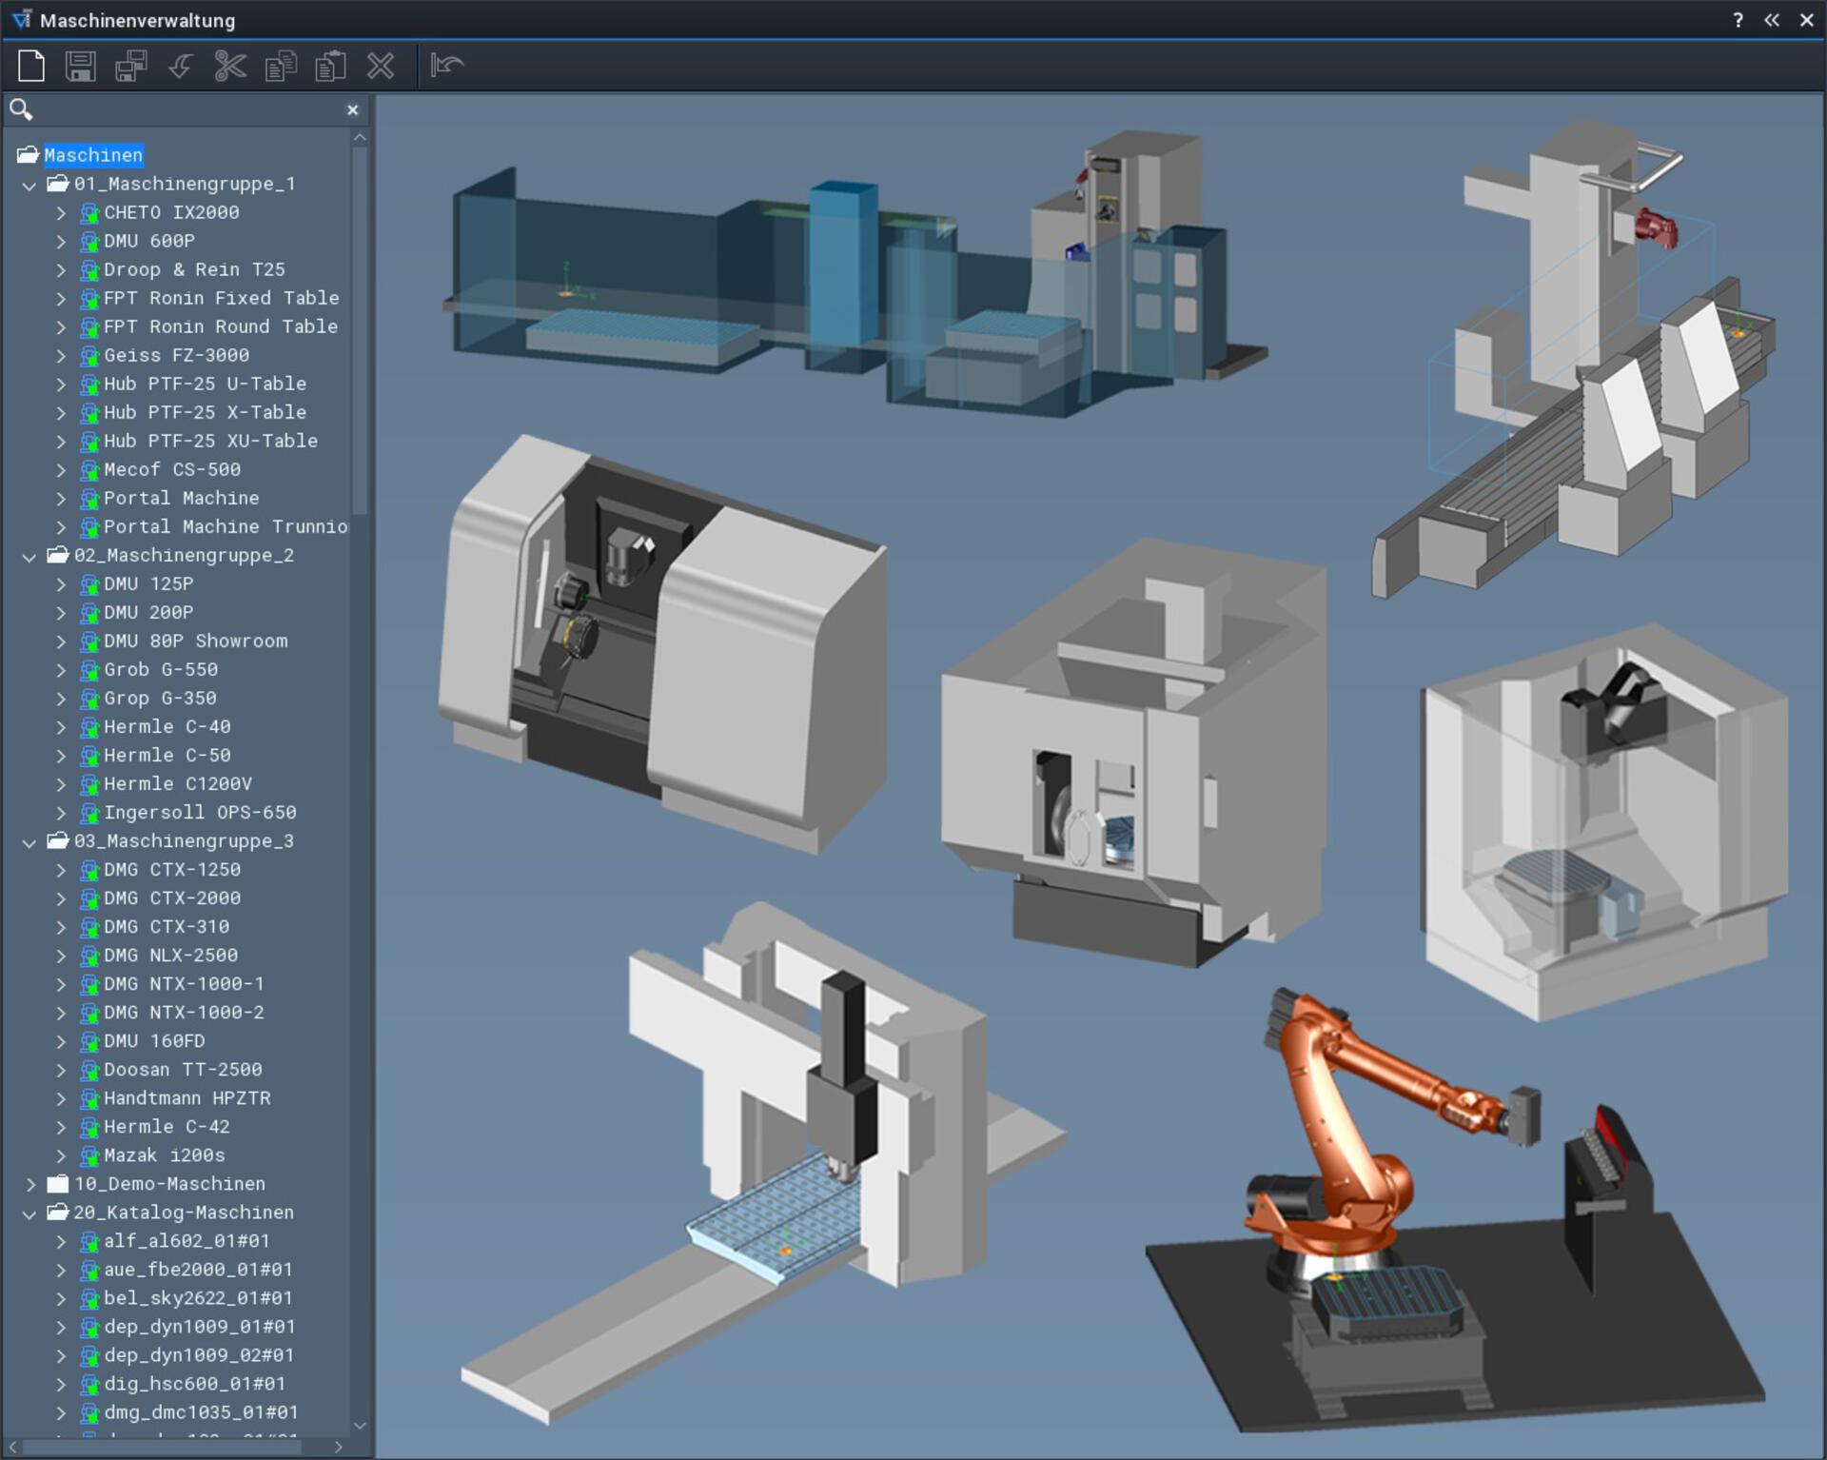This screenshot has height=1460, width=1827.
Task: Select the DMU 600P machine
Action: tap(149, 241)
